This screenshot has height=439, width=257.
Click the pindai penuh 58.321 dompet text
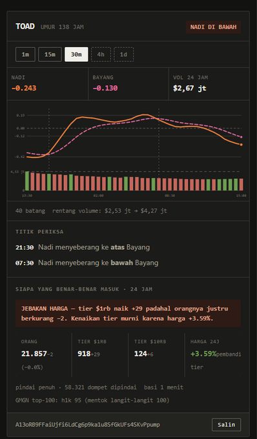(x=76, y=387)
